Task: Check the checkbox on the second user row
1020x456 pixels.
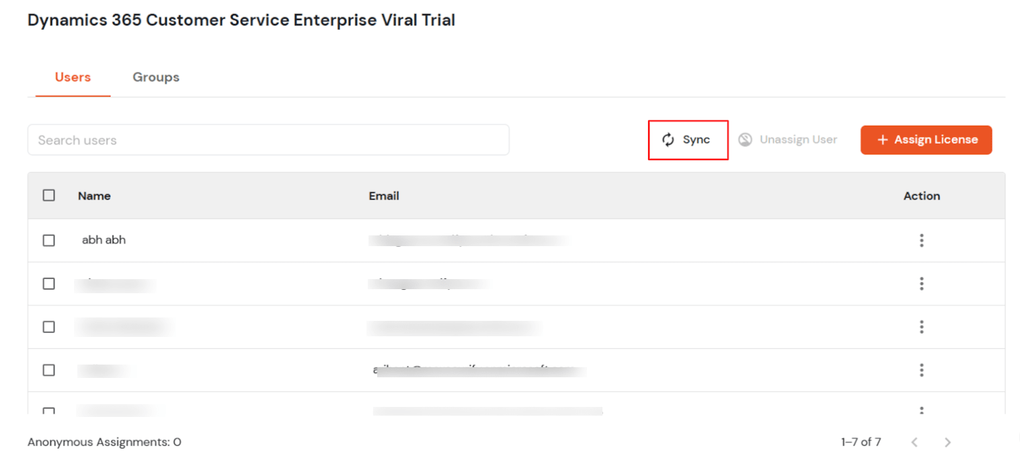Action: tap(48, 283)
